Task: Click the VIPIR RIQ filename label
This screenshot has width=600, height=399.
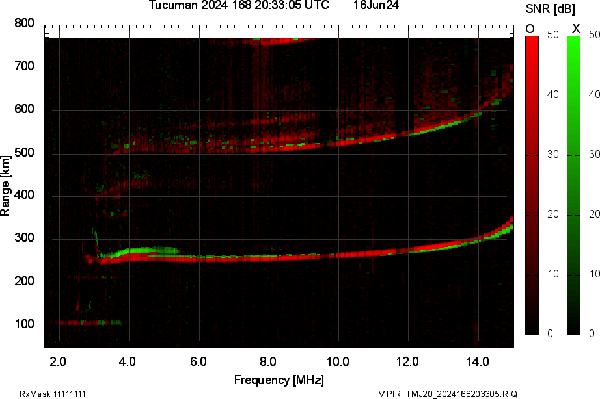Action: pos(448,394)
